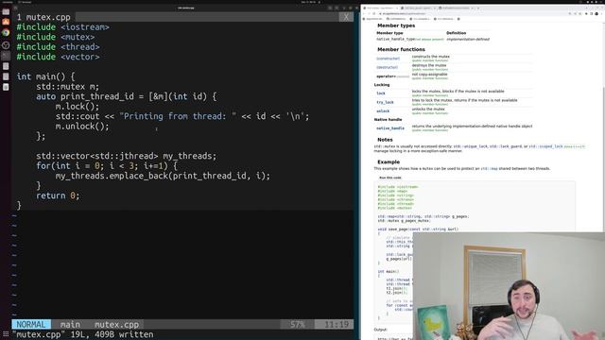Click the 'Example' heading in browser

(389, 161)
